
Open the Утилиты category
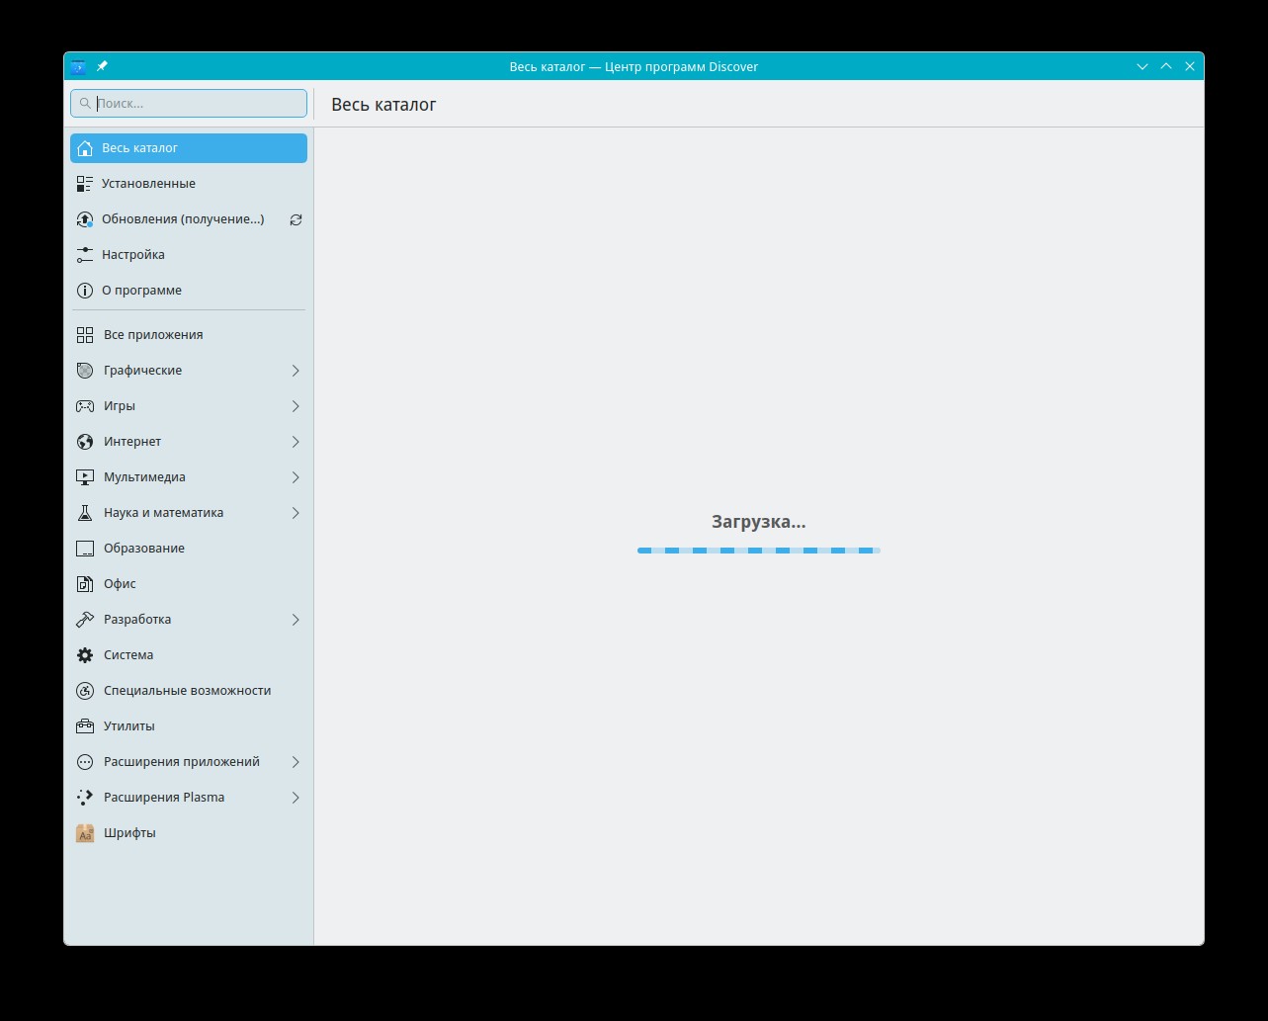[x=189, y=726]
